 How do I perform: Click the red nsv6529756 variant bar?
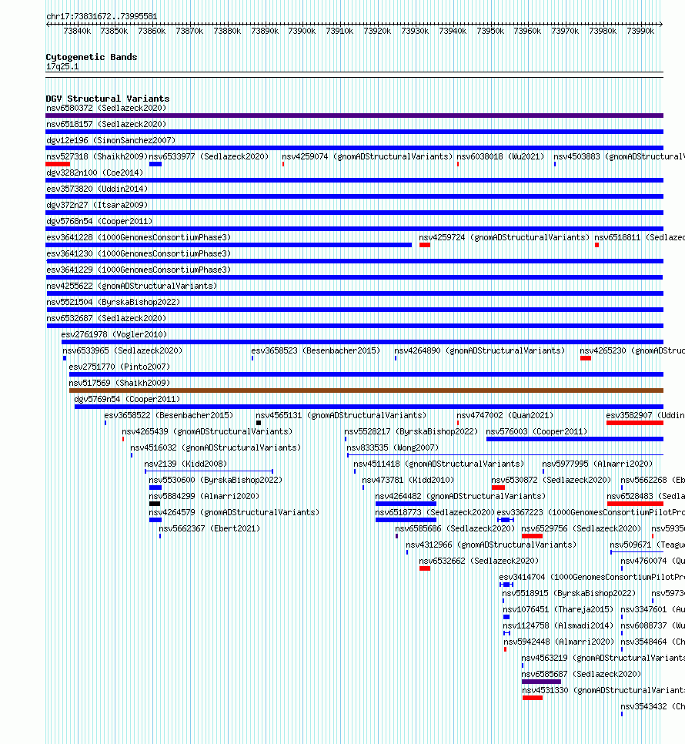(532, 536)
